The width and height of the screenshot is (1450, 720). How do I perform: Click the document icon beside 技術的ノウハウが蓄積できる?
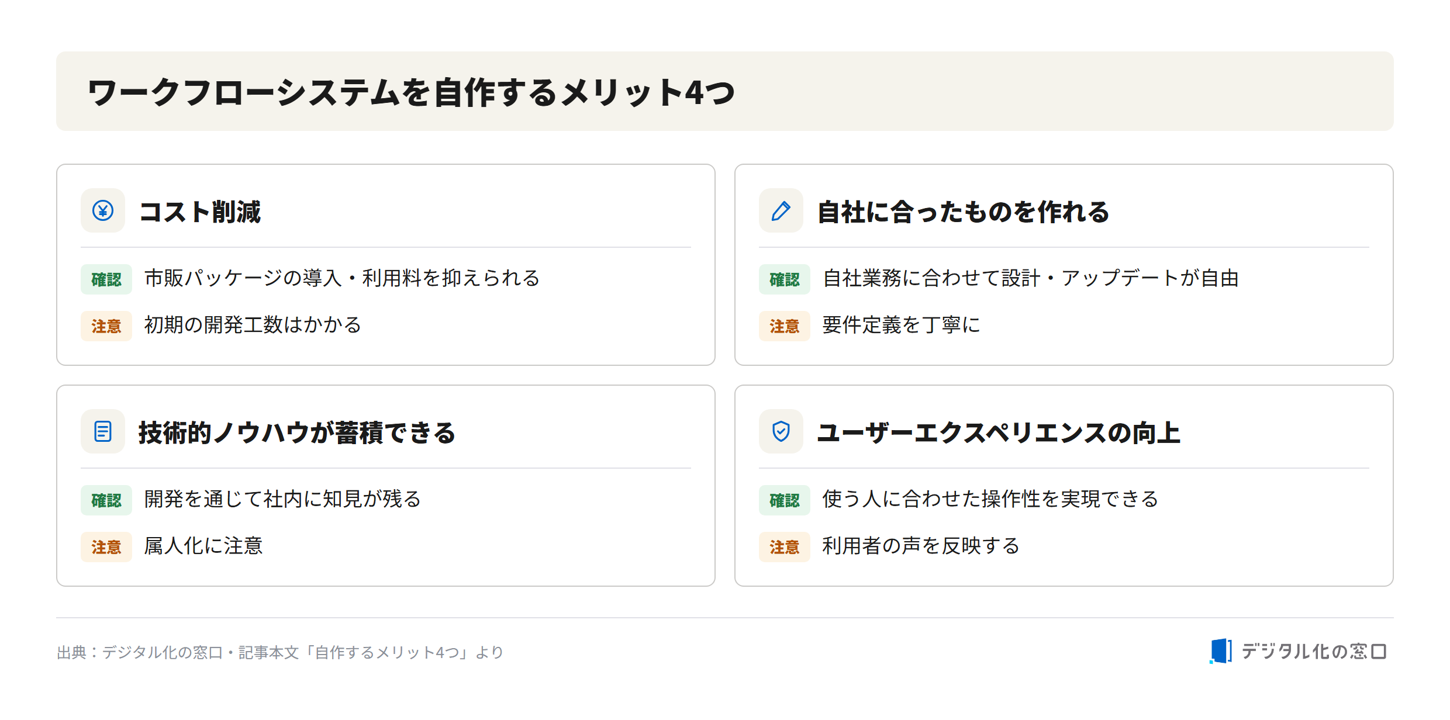tap(103, 431)
